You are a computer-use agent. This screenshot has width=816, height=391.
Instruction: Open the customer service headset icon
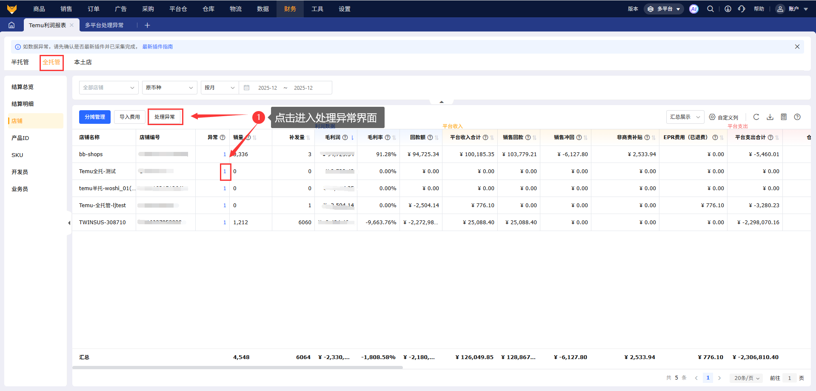742,9
